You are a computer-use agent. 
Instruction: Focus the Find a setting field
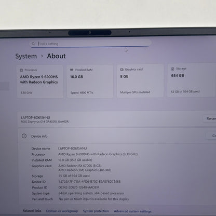point(90,44)
